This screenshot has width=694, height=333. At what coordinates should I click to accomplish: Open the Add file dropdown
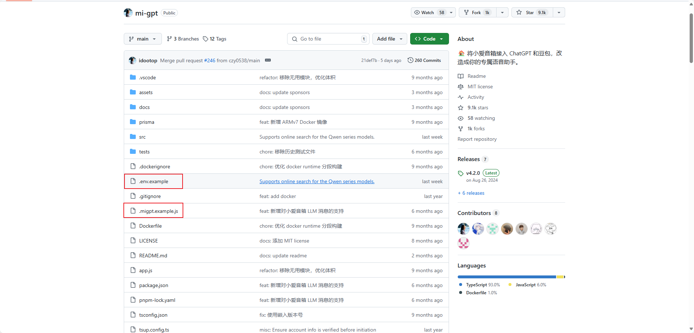point(389,39)
